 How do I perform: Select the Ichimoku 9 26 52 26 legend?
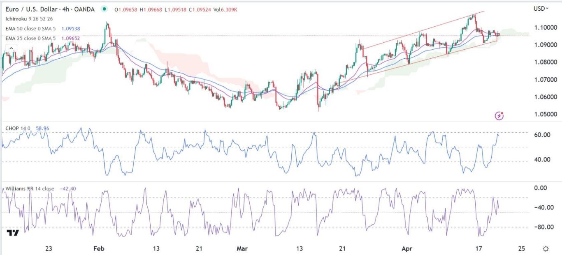coord(29,18)
